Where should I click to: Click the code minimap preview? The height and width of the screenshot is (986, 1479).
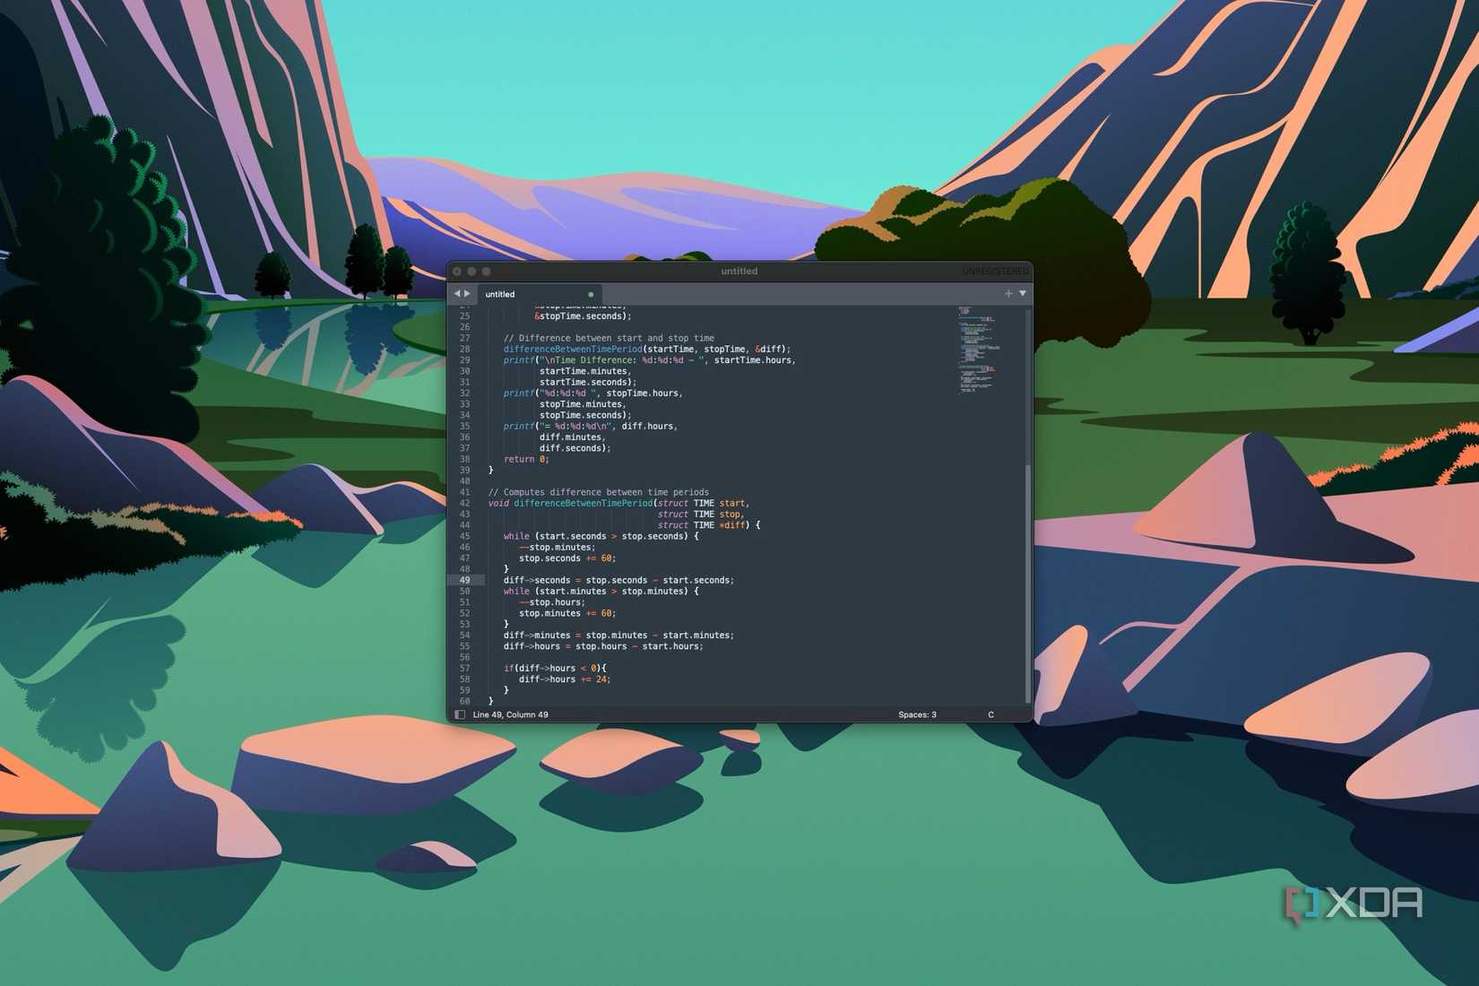coord(979,350)
